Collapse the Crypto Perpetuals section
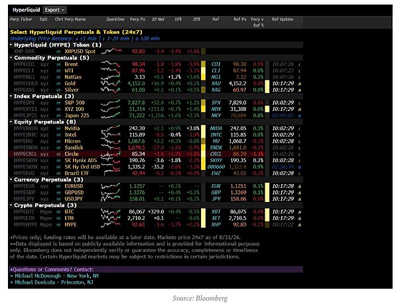Screen dimensions: 398x305 coord(11,205)
